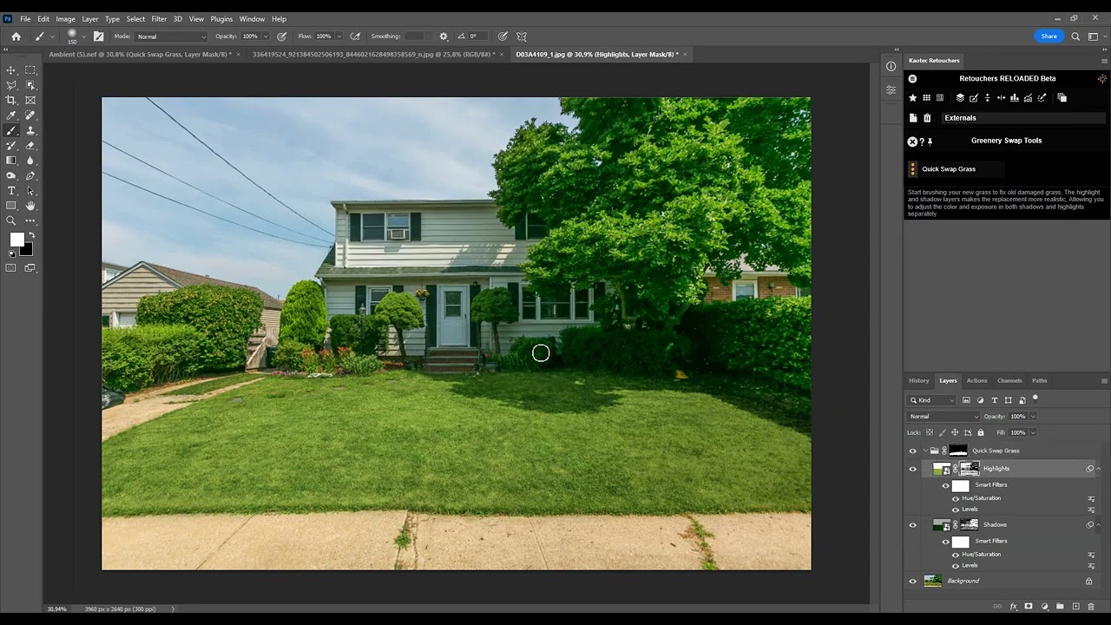This screenshot has height=625, width=1111.
Task: Hide the Background layer
Action: click(x=912, y=582)
